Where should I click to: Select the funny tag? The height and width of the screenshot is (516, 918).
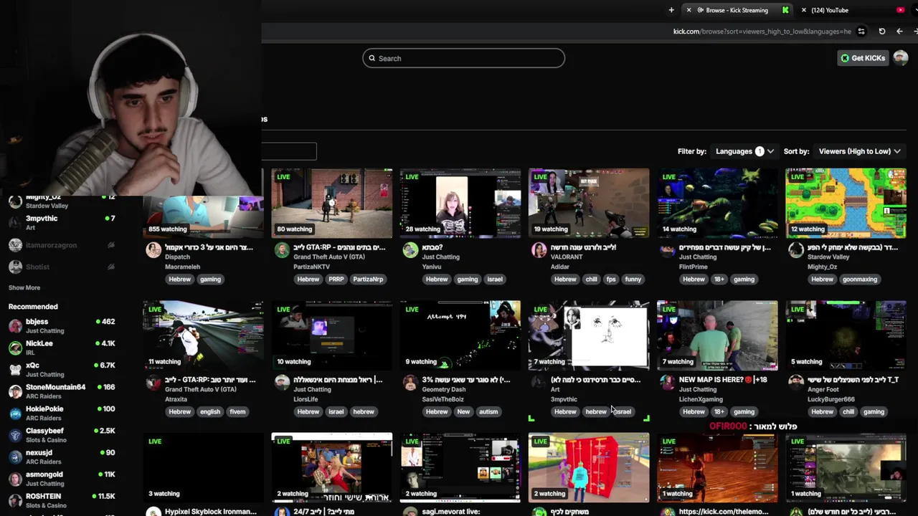(633, 279)
